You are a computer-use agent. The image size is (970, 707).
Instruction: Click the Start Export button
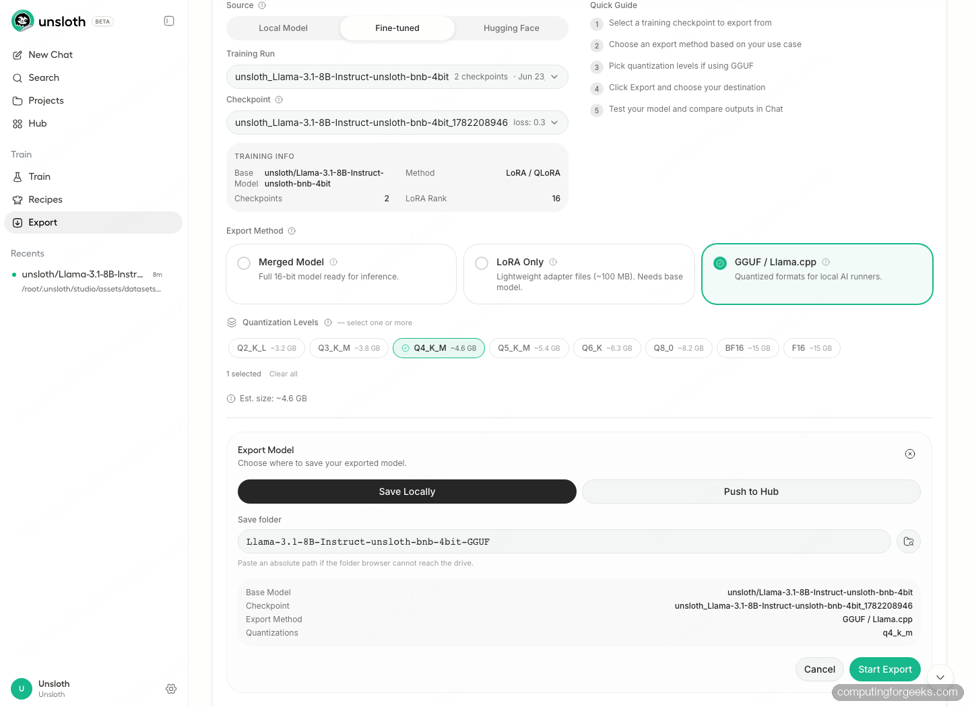pyautogui.click(x=885, y=669)
